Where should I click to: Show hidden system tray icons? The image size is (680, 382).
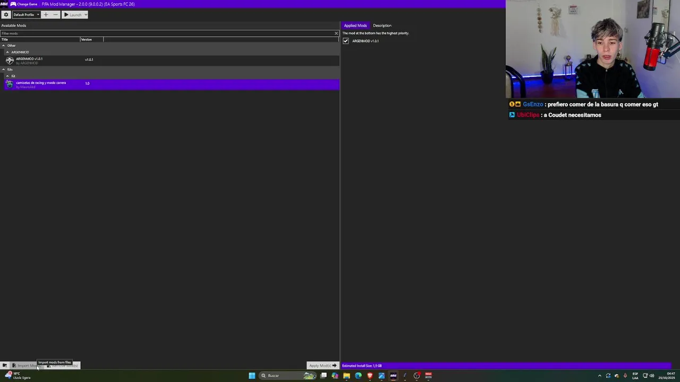[x=600, y=376]
